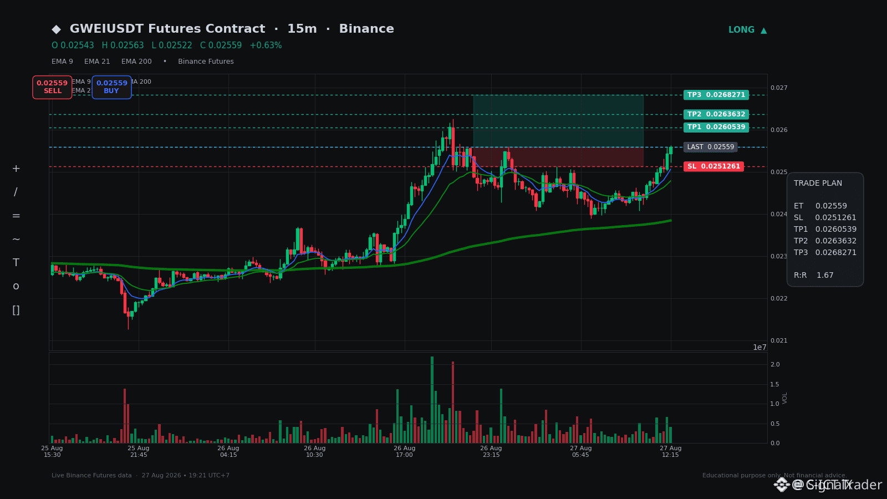Image resolution: width=887 pixels, height=499 pixels.
Task: Click the 1.5 volume axis label
Action: (775, 384)
